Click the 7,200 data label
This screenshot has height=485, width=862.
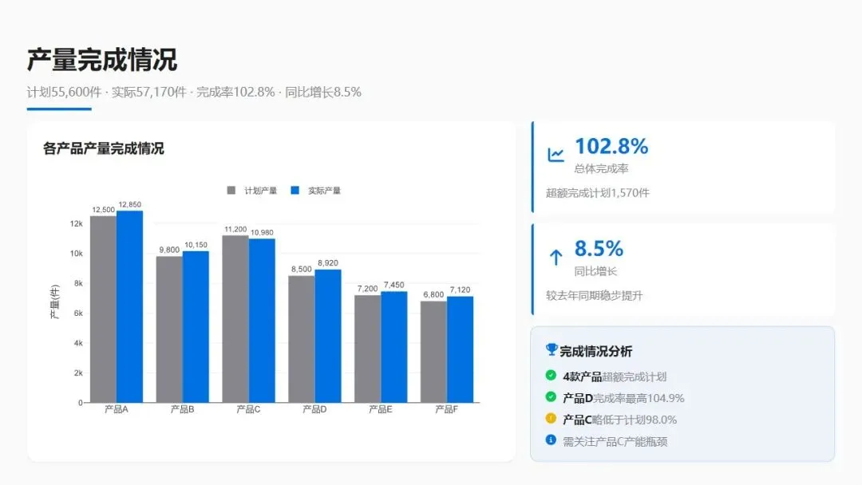[367, 289]
